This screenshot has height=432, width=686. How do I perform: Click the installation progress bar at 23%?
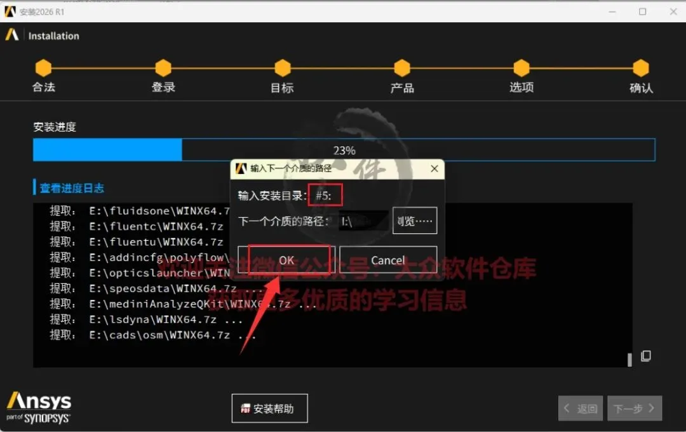coord(344,150)
